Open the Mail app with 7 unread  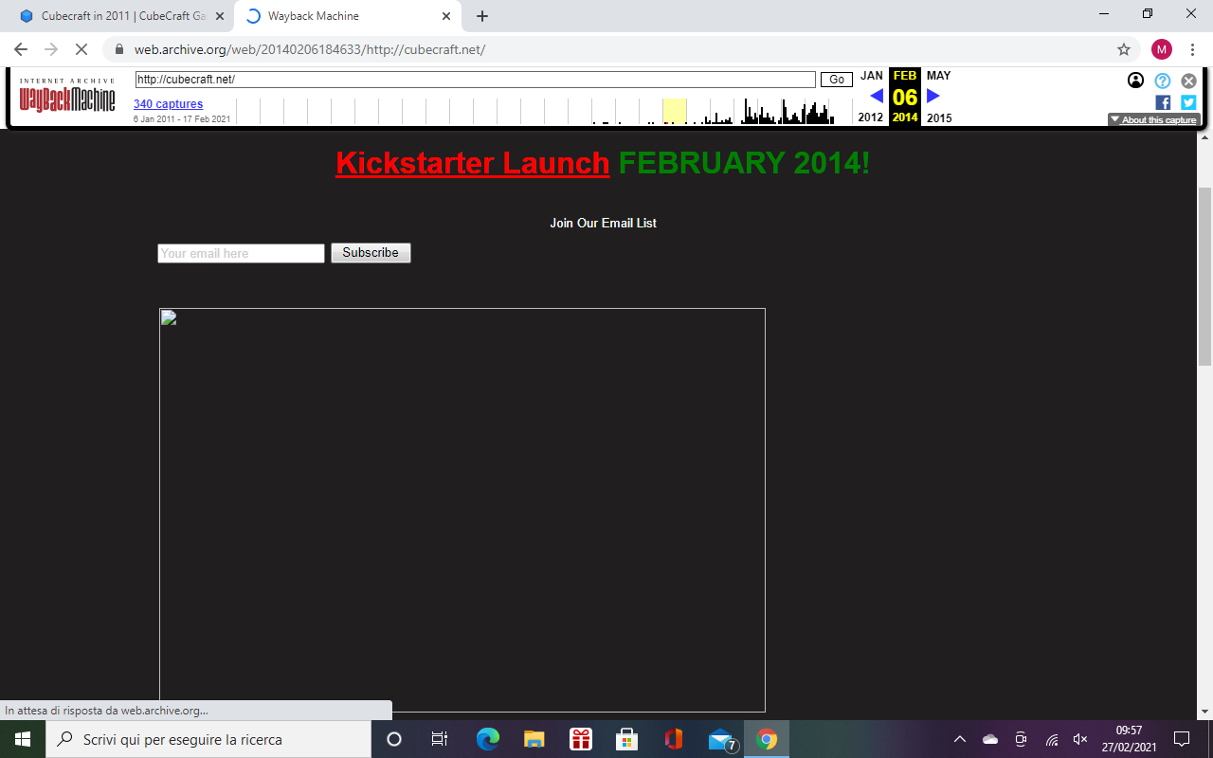721,739
